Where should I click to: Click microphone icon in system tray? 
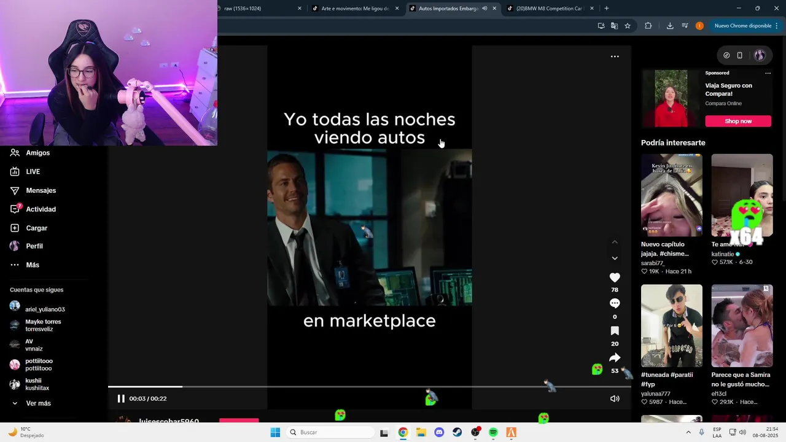pyautogui.click(x=701, y=432)
